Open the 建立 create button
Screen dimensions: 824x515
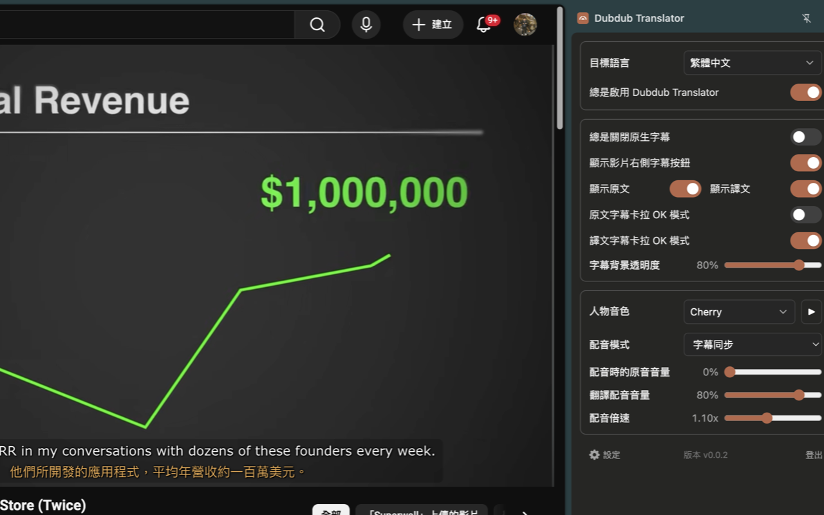coord(433,24)
